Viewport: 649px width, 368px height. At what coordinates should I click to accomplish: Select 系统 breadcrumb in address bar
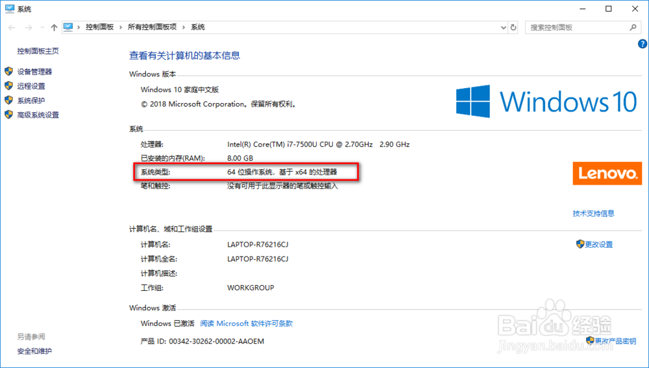click(198, 27)
